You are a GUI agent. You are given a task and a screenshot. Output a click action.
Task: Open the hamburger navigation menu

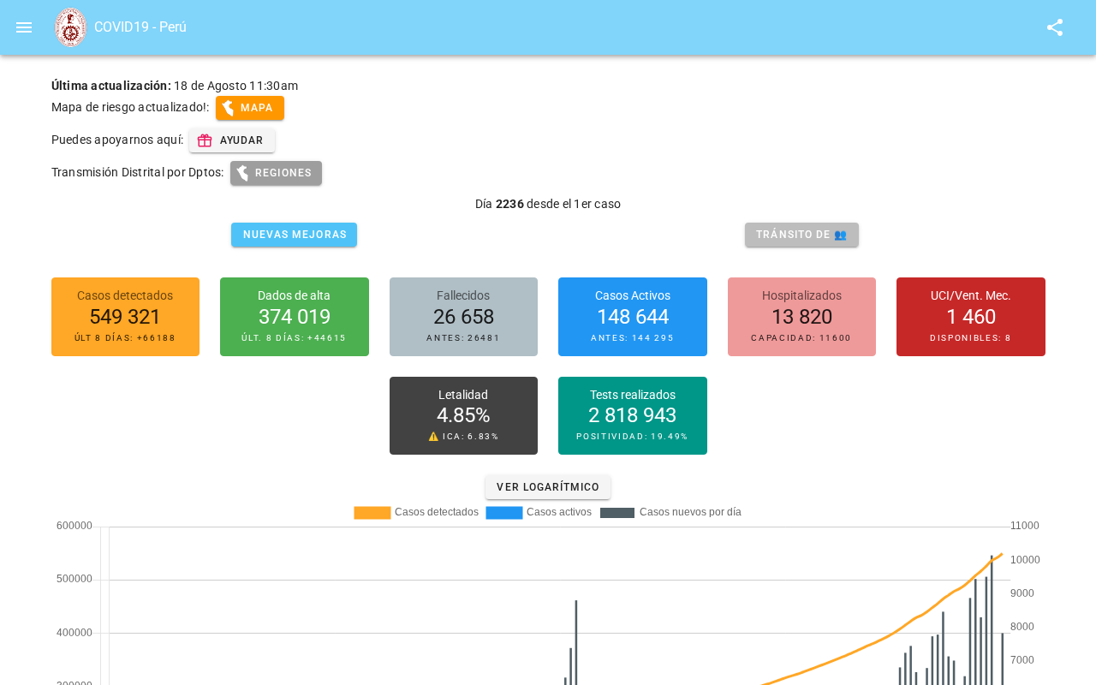coord(24,27)
